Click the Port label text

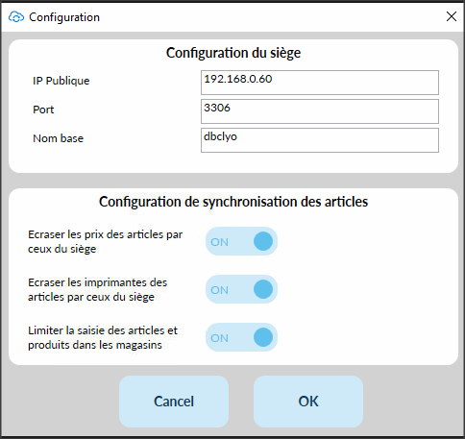(x=43, y=110)
